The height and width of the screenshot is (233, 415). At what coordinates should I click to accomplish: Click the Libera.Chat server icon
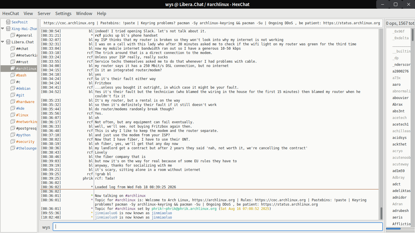click(8, 42)
